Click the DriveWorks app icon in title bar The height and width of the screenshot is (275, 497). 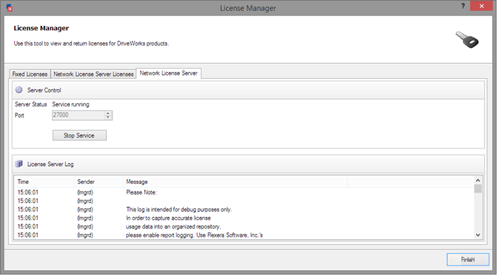click(x=7, y=7)
